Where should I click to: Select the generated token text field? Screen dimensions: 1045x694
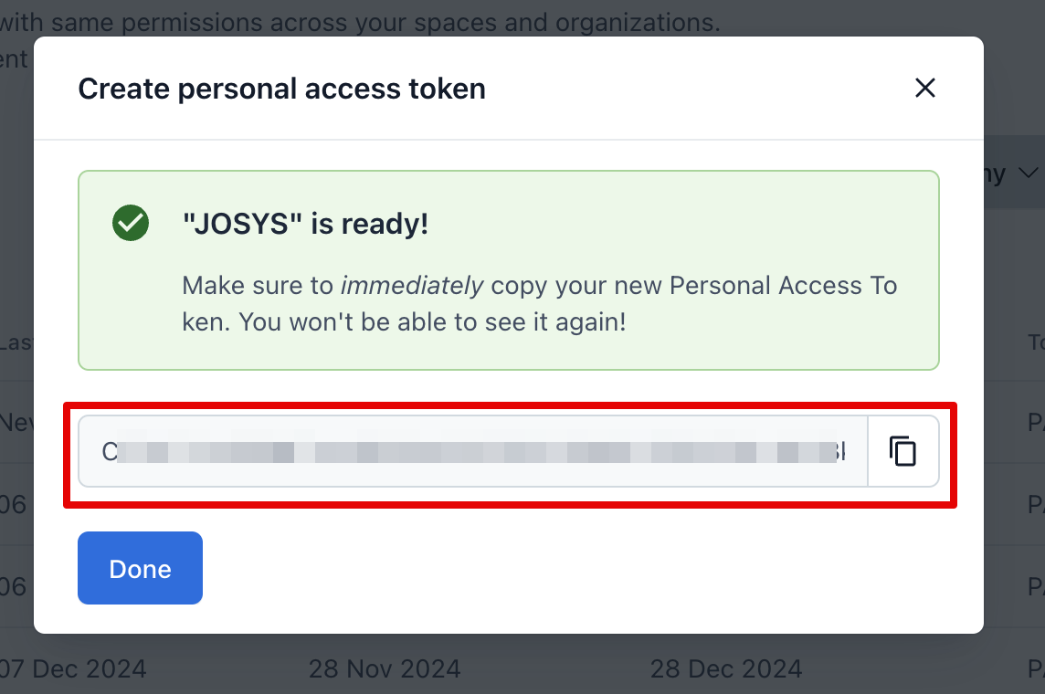(x=472, y=451)
